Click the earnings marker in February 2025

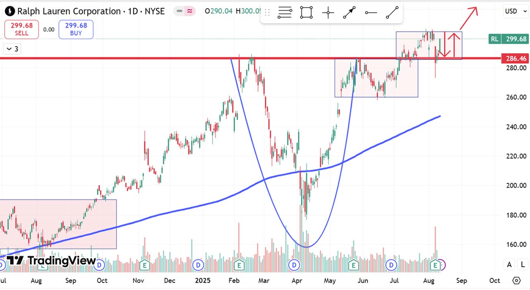[238, 264]
